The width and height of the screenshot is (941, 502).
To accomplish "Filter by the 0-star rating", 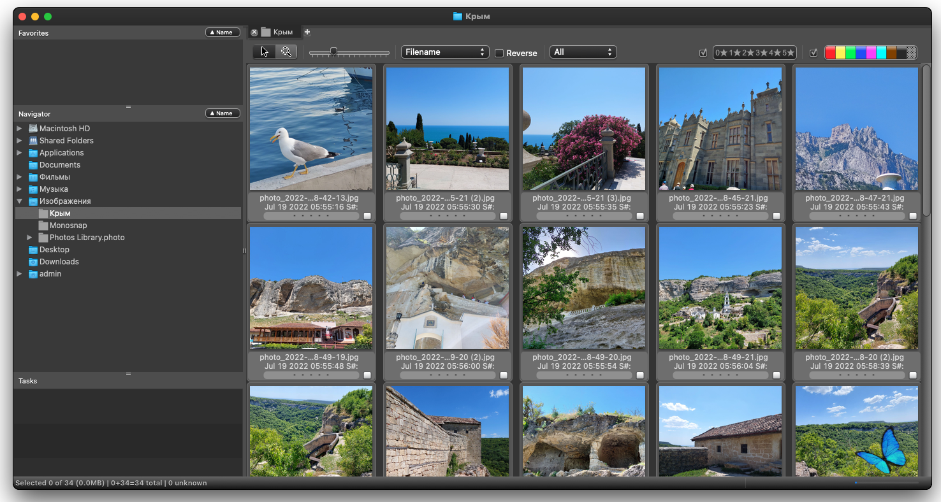I will pyautogui.click(x=721, y=53).
